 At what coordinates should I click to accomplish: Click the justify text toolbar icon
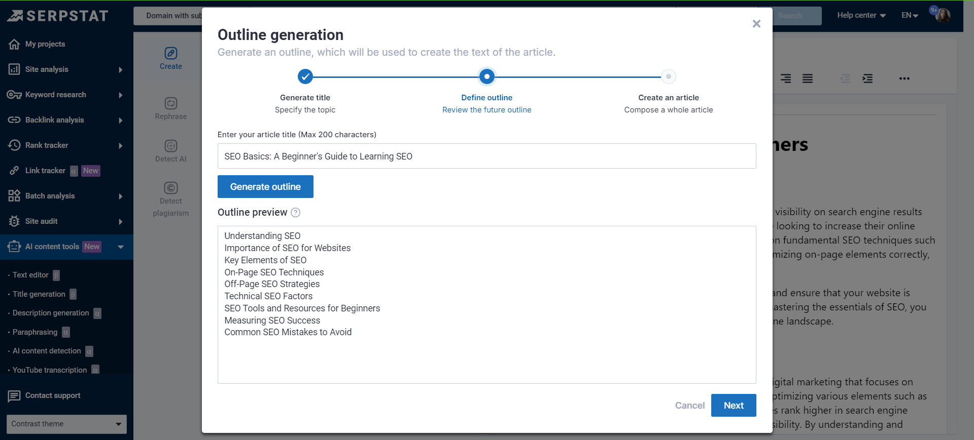(808, 78)
